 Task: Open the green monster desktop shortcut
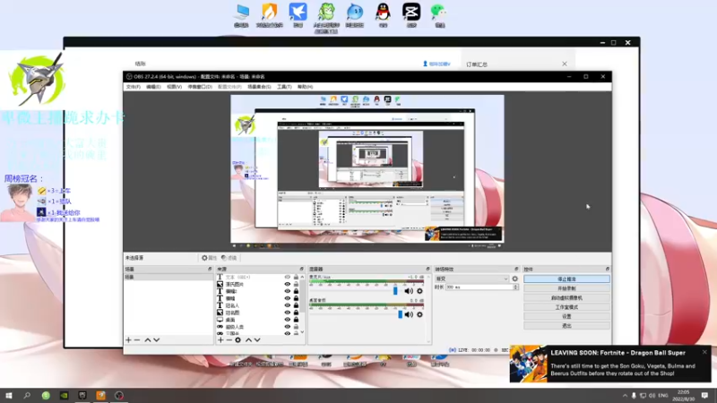point(326,17)
